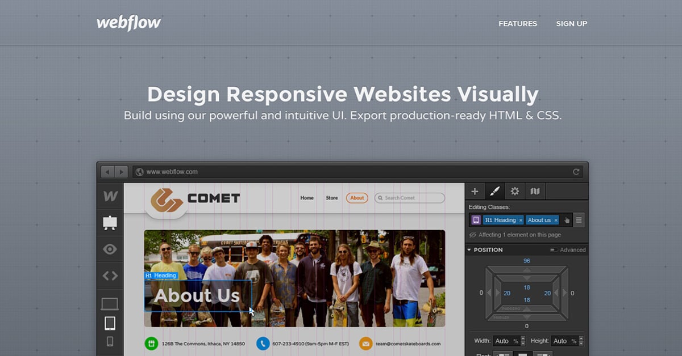Viewport: 682px width, 356px height.
Task: Open the FEATURES page link
Action: click(x=518, y=24)
